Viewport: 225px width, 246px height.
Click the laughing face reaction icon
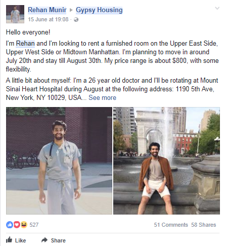click(x=24, y=225)
